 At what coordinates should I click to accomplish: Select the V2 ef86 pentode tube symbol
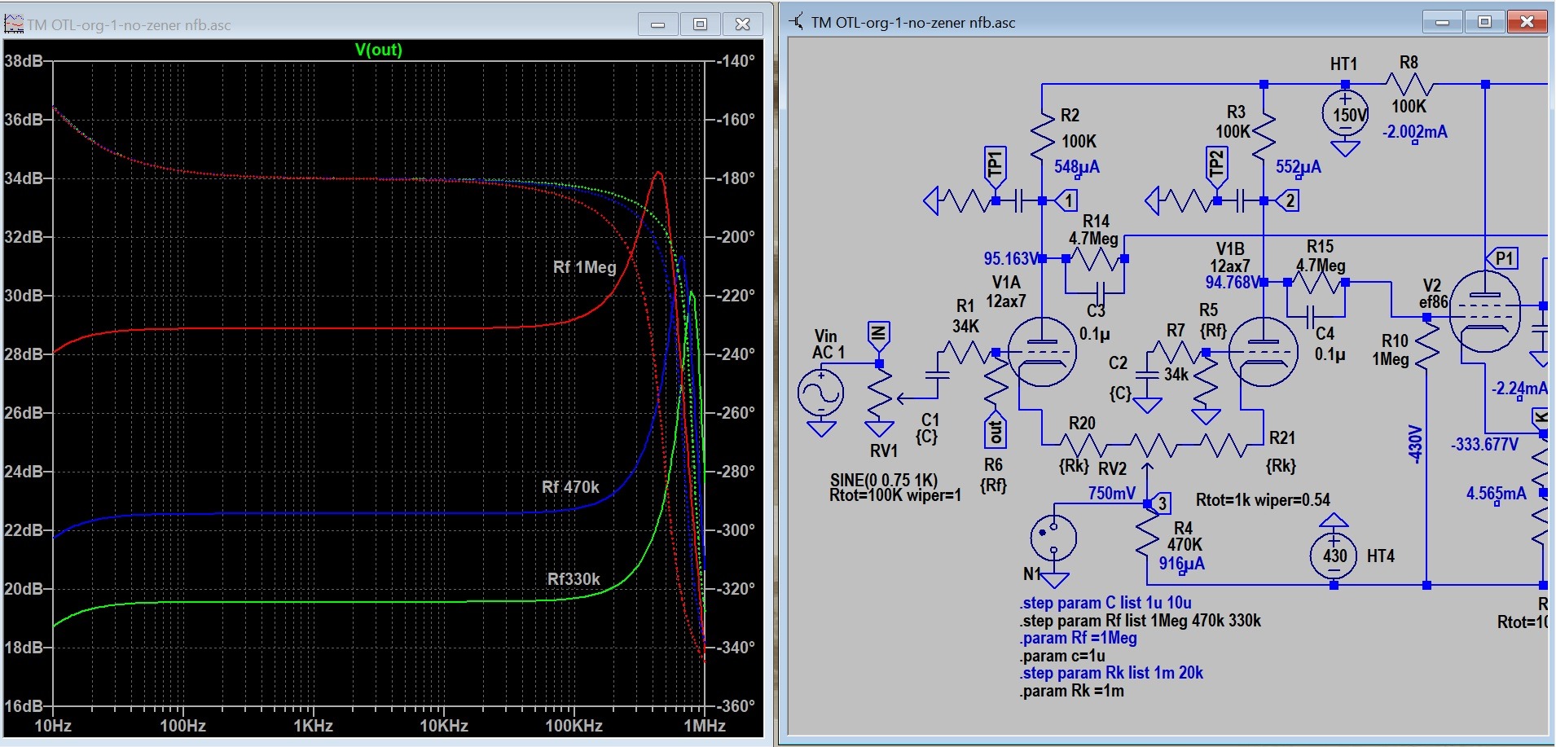tap(1485, 311)
